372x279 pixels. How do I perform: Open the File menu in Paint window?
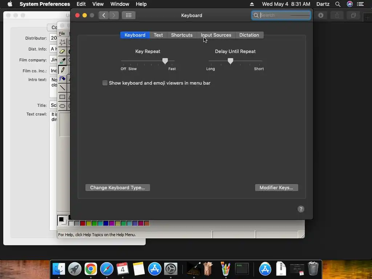62,33
